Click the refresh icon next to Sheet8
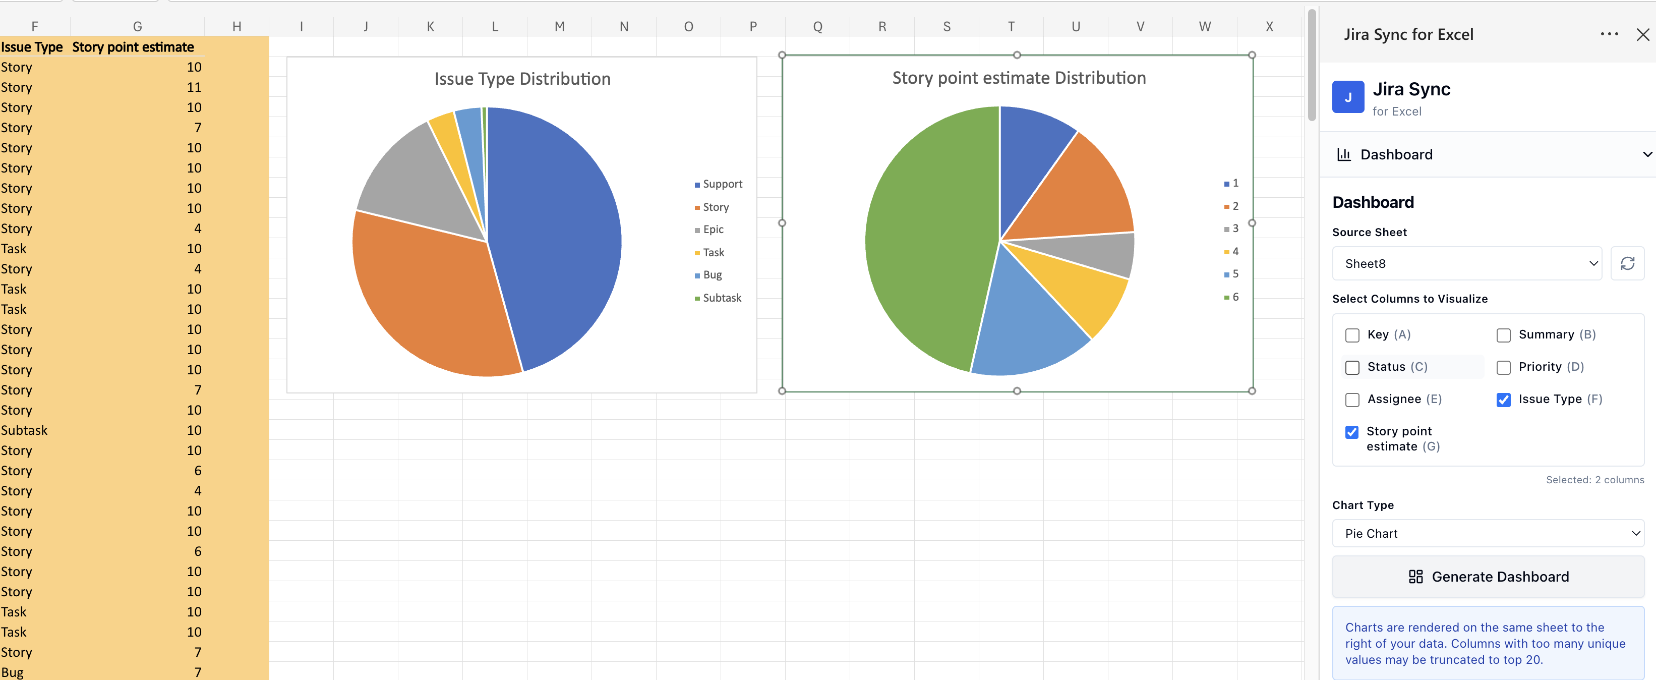1656x680 pixels. click(x=1628, y=264)
